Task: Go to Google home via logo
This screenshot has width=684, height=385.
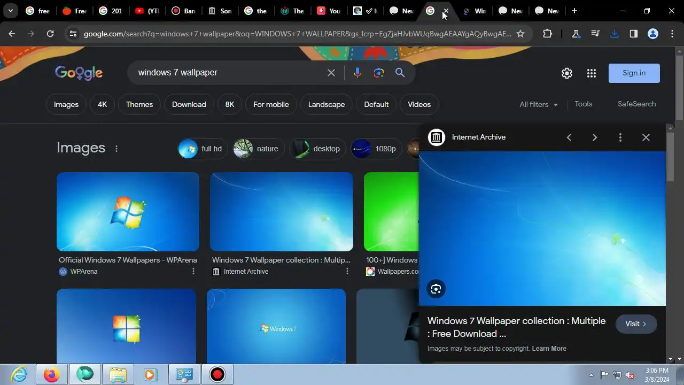Action: (x=79, y=73)
